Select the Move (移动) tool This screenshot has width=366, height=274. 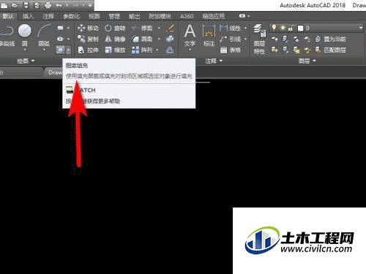[88, 28]
